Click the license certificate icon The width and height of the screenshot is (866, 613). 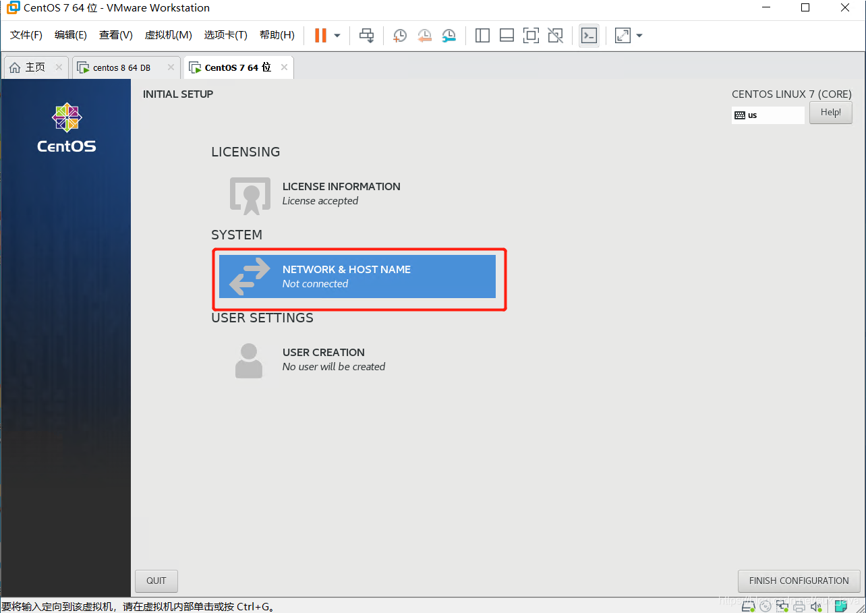pos(250,196)
